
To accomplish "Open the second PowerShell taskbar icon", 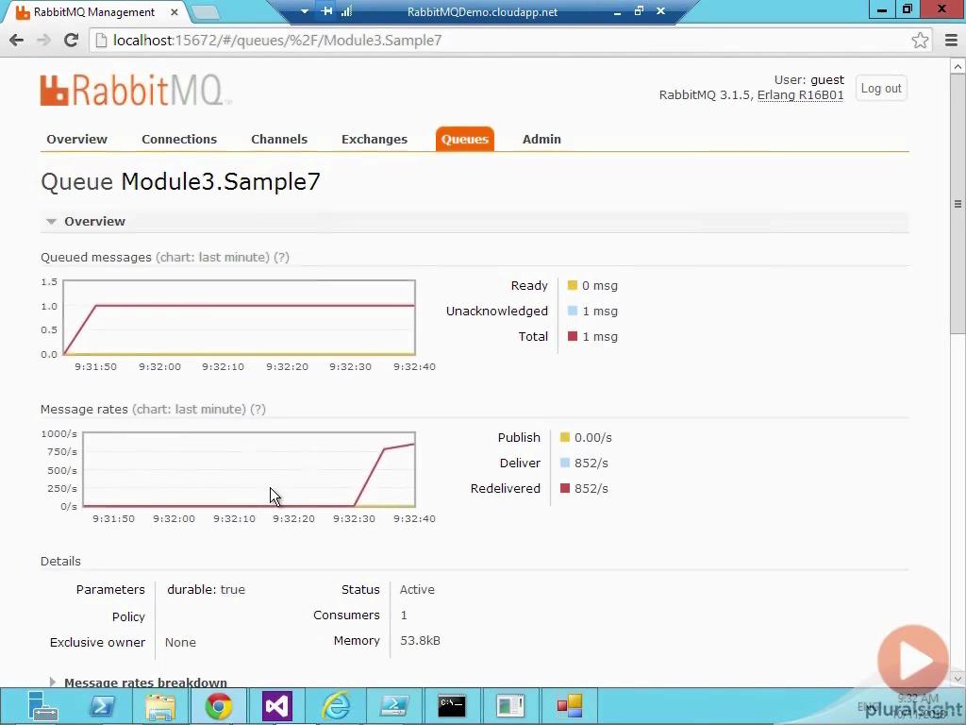I will (393, 706).
